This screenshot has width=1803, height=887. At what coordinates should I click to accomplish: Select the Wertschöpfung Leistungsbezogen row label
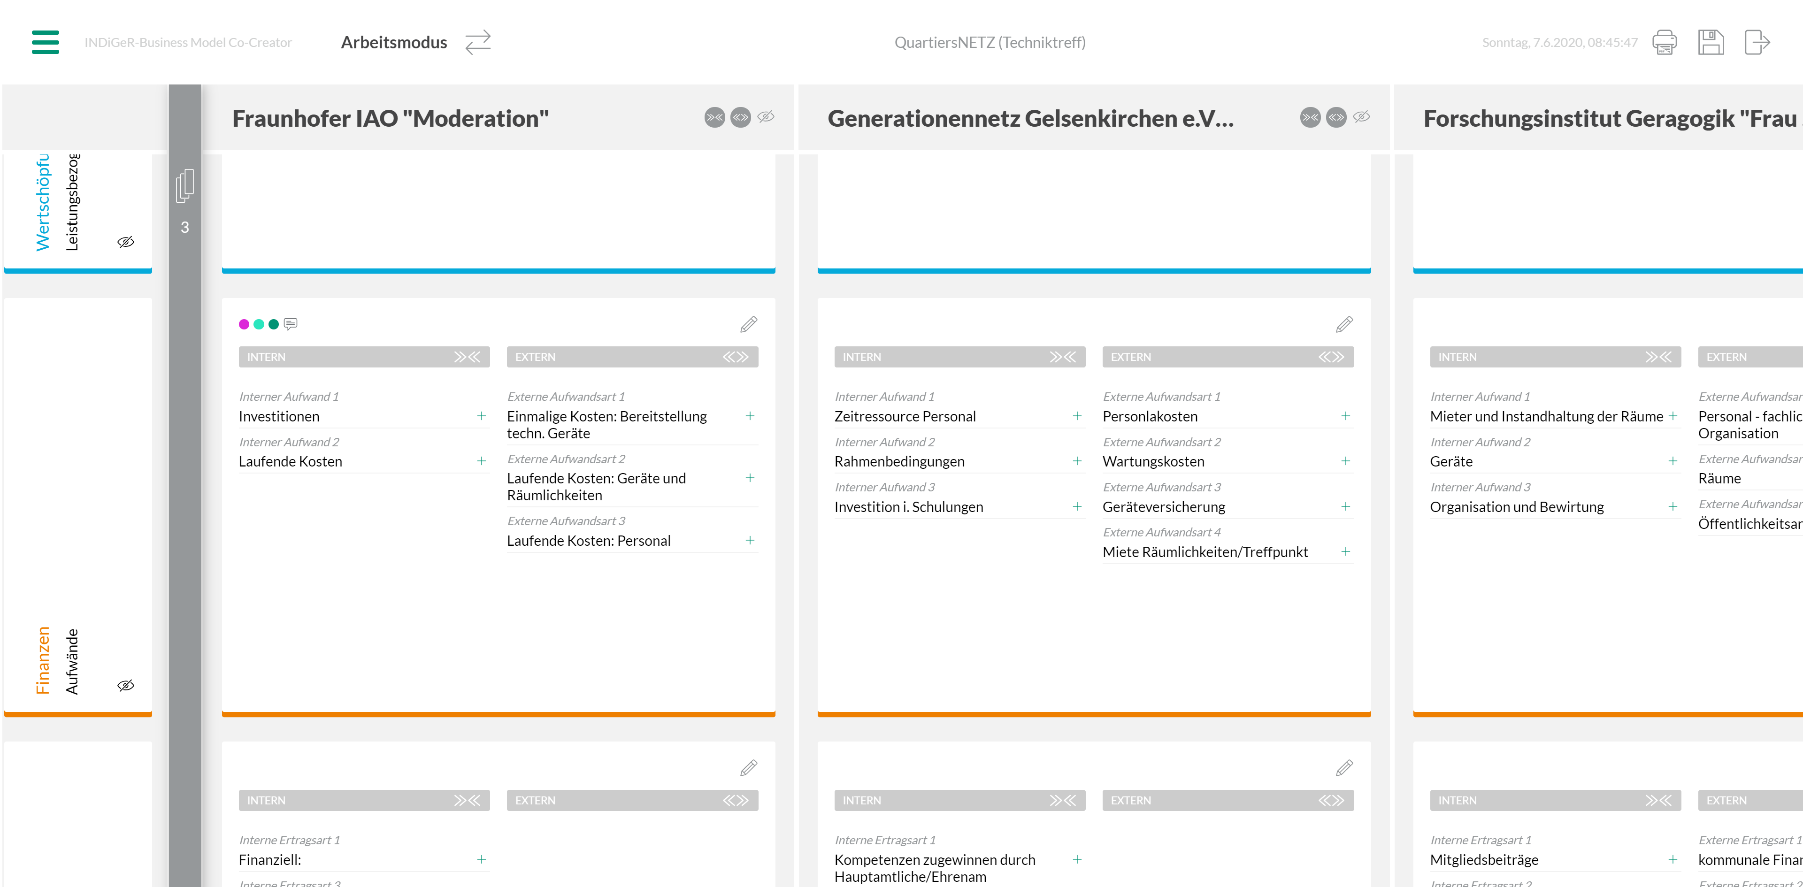57,203
